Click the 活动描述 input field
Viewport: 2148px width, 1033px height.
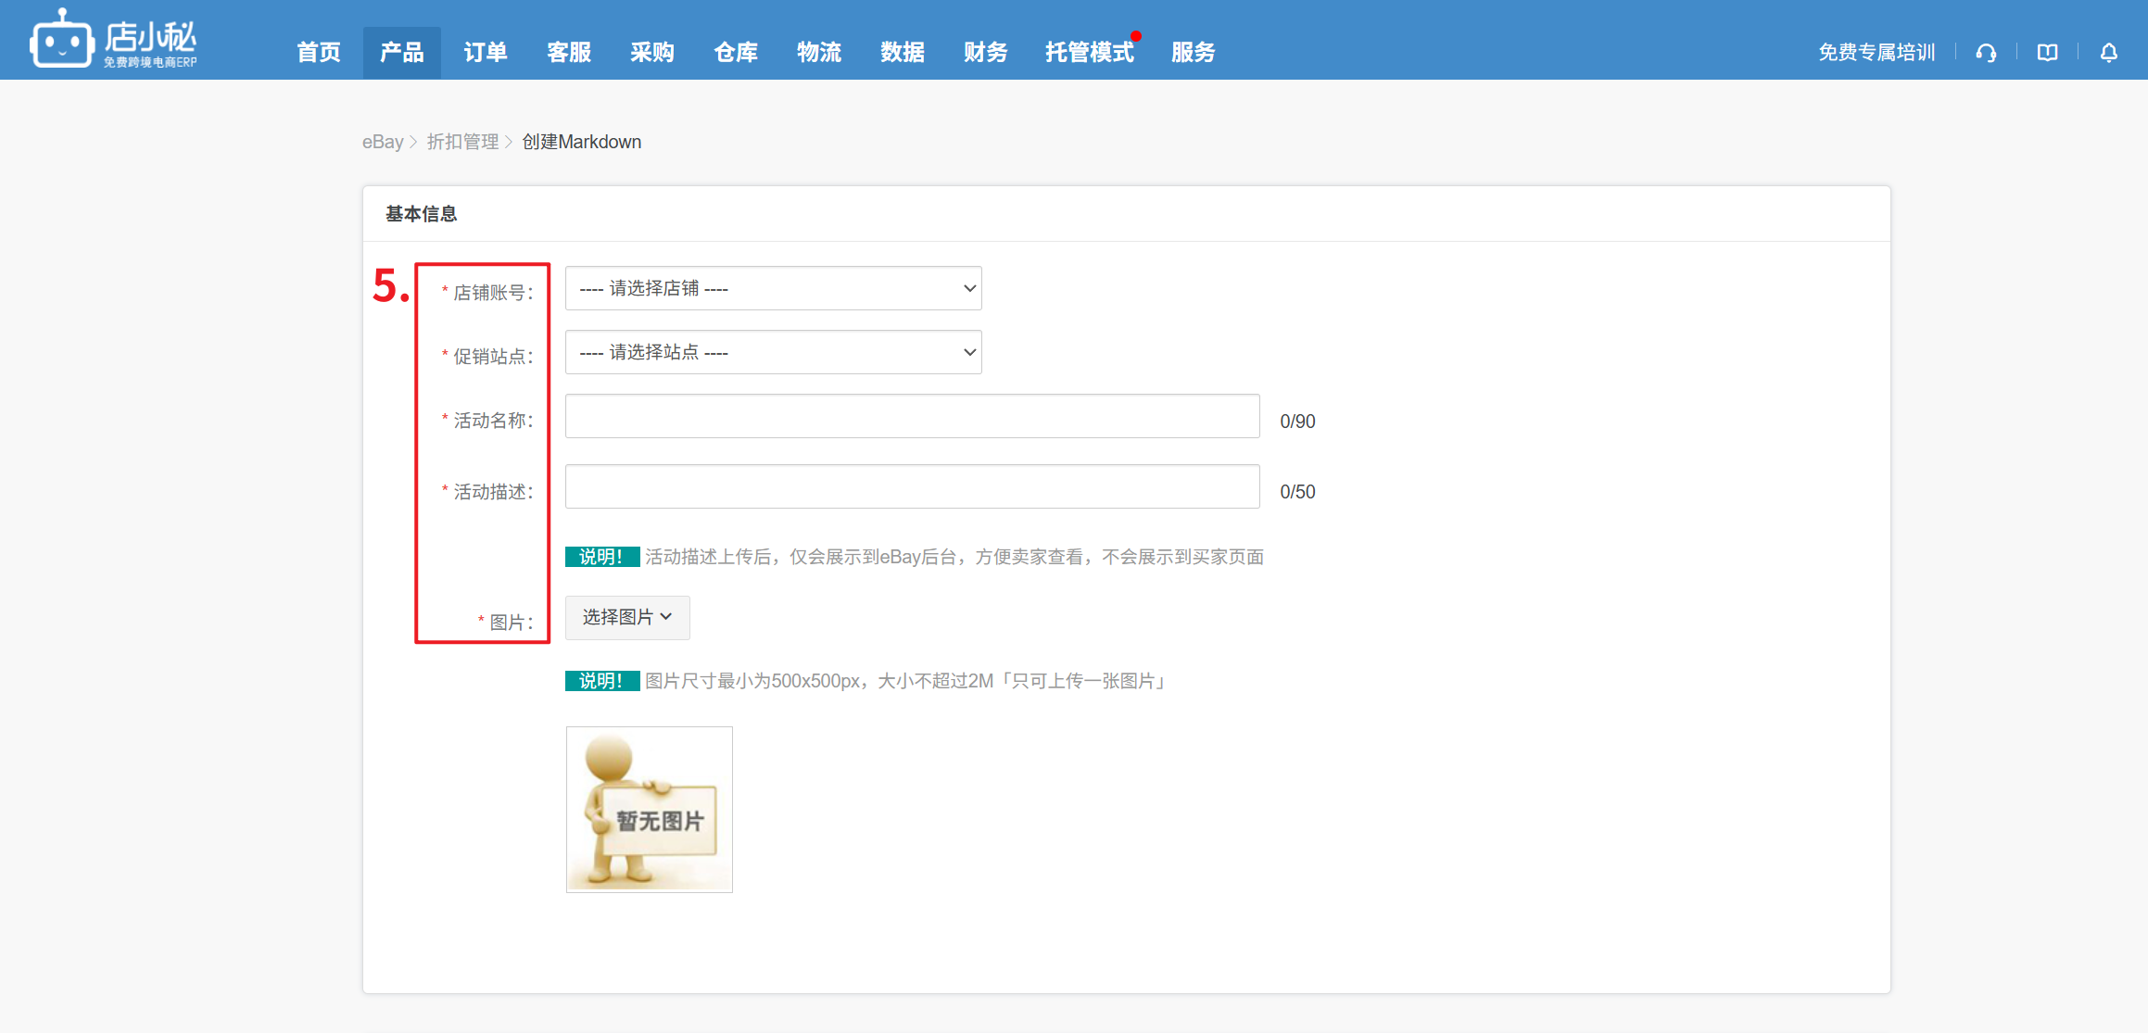tap(912, 486)
